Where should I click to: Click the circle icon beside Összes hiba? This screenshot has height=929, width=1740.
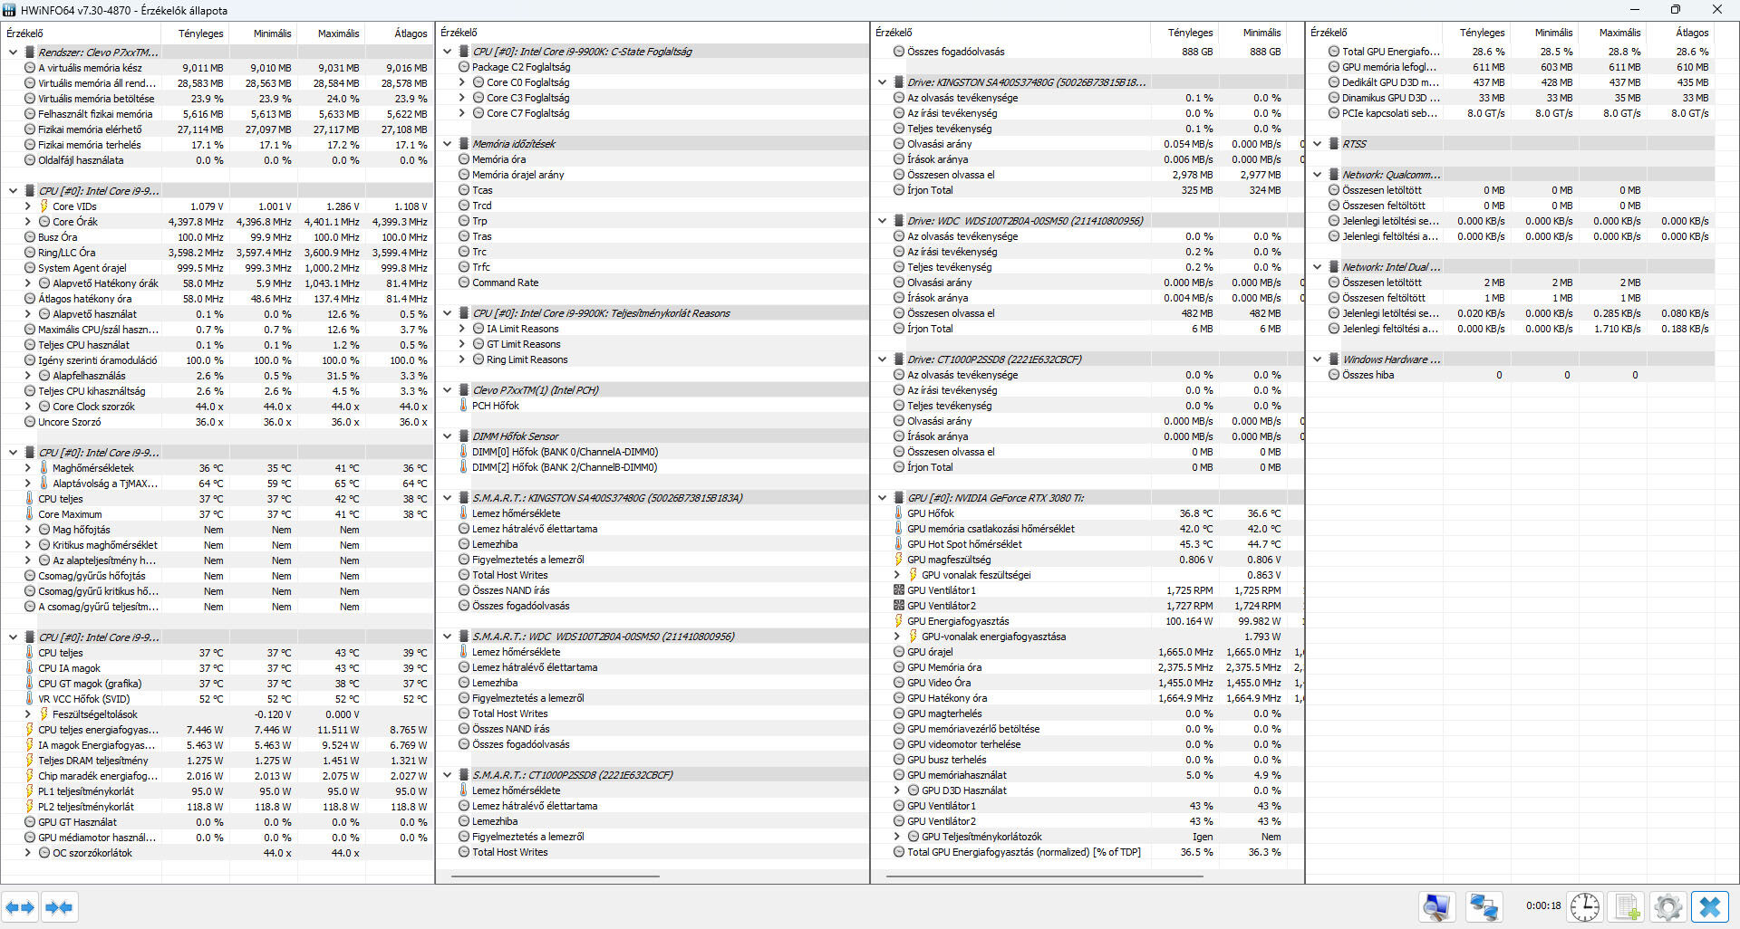[1334, 375]
